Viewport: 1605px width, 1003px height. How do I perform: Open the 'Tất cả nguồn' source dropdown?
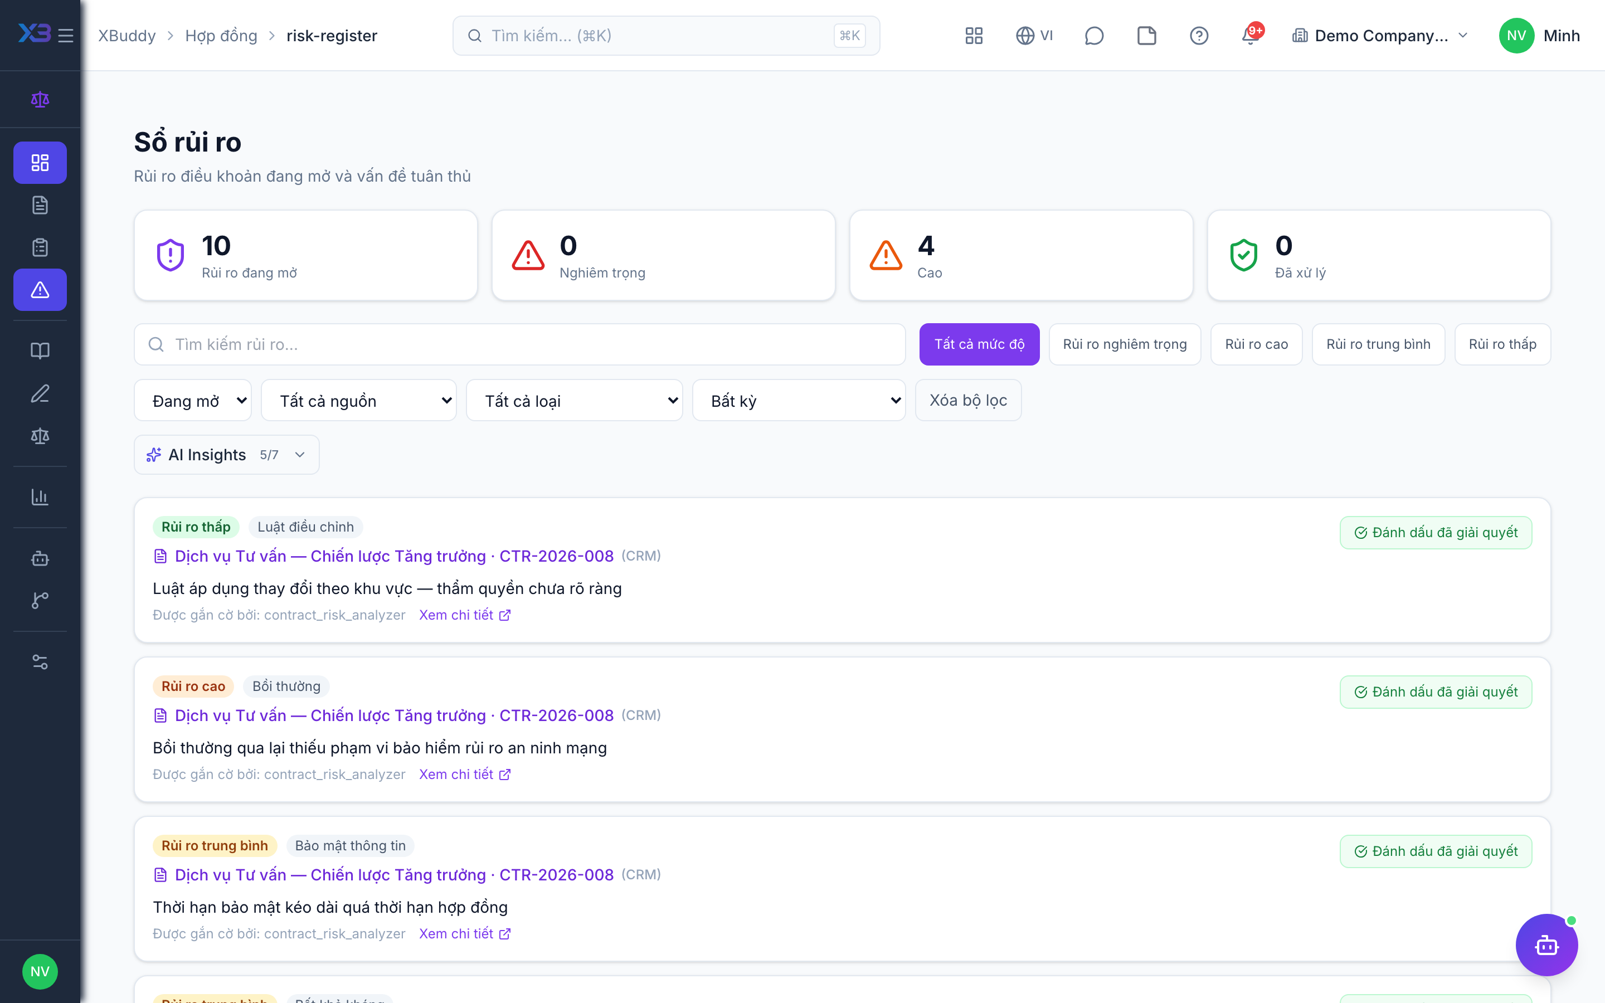(359, 401)
